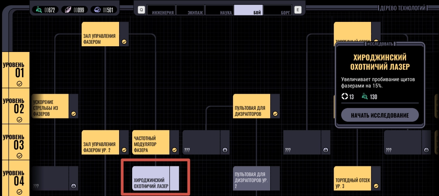This screenshot has height=196, width=439.
Task: Click the research time cost icon showing 13
Action: point(345,97)
